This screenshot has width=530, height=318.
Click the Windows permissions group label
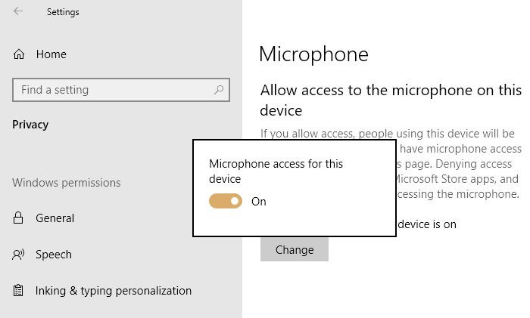tap(67, 183)
